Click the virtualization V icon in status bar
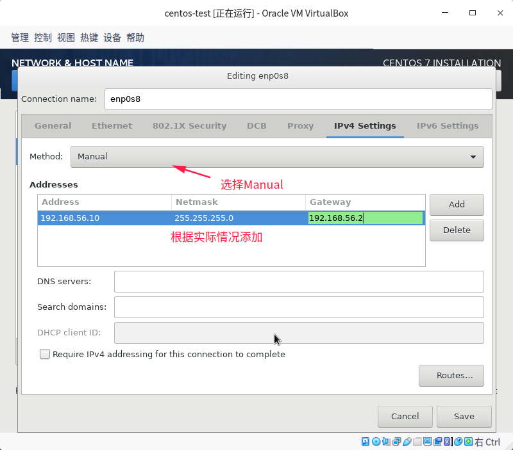Viewport: 513px width, 450px height. pos(447,442)
